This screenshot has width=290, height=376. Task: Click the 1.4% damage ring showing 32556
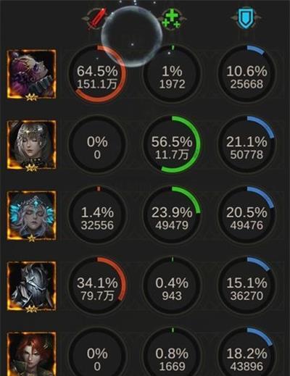[x=97, y=215]
